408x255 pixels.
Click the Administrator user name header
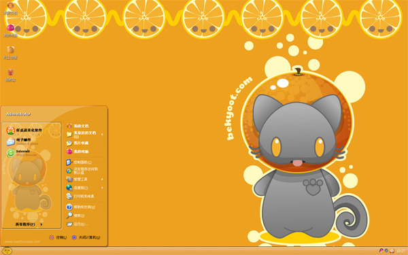click(x=18, y=114)
